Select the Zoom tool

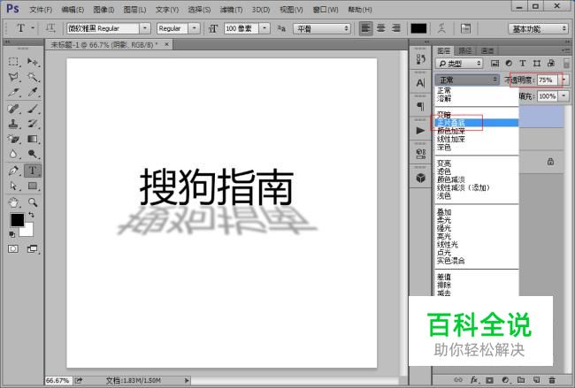coord(33,202)
